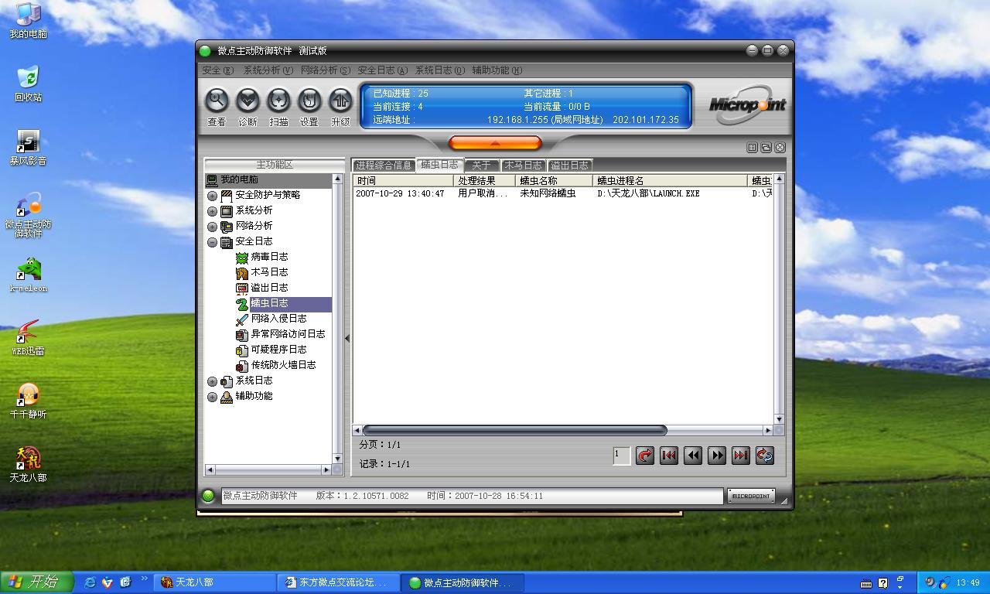Go to previous page of records
Screen dimensions: 990x594
693,456
